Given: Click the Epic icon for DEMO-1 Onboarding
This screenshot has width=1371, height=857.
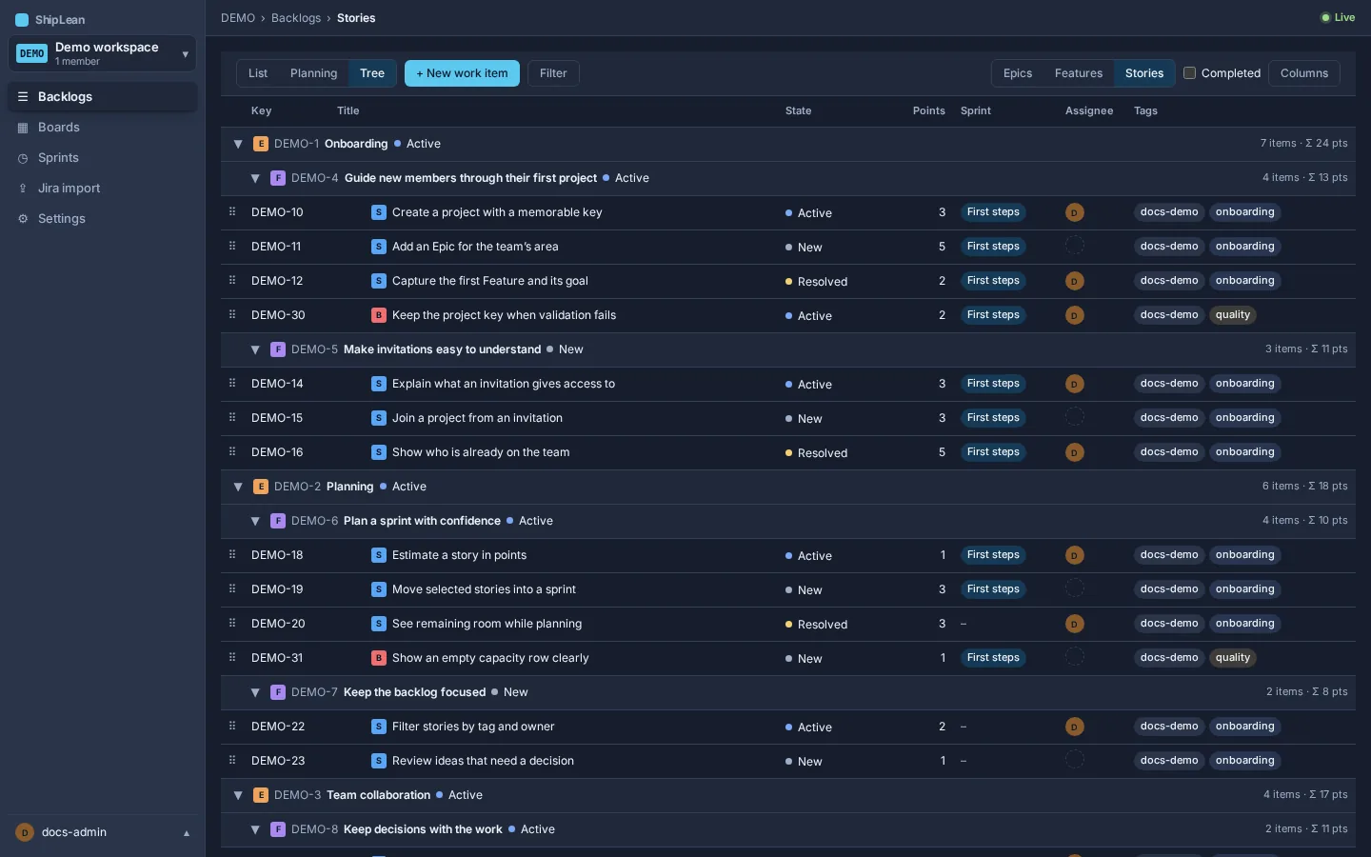Looking at the screenshot, I should tap(261, 144).
